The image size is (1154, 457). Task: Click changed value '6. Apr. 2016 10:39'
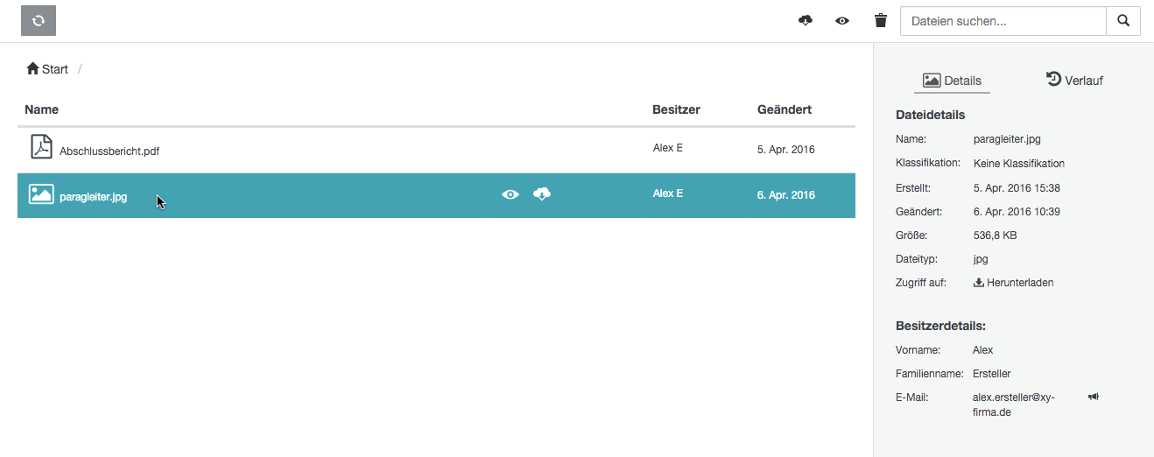(1017, 212)
